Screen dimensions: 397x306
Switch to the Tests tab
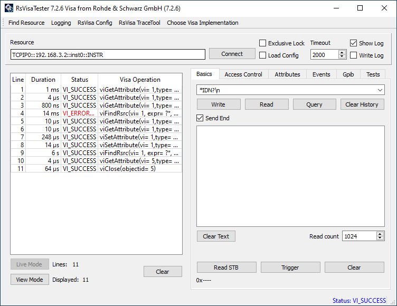pos(373,74)
